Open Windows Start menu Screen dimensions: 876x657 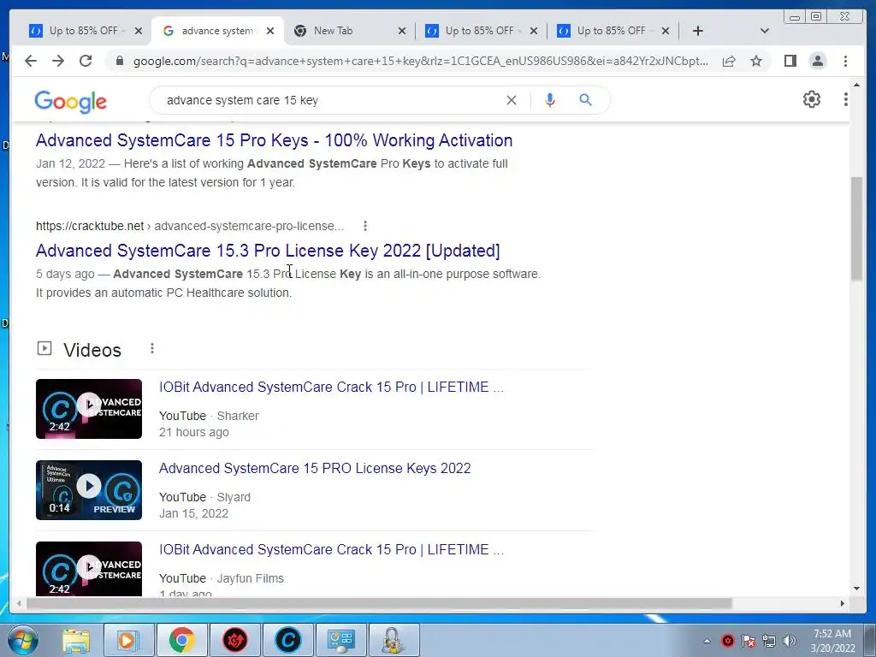click(23, 640)
